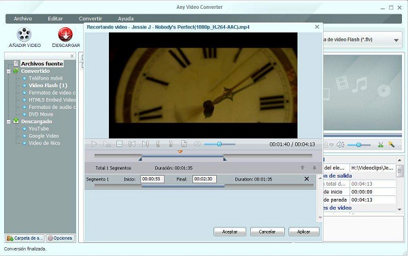This screenshot has width=408, height=256.
Task: Select Formatos de audio tree item
Action: tap(52, 107)
